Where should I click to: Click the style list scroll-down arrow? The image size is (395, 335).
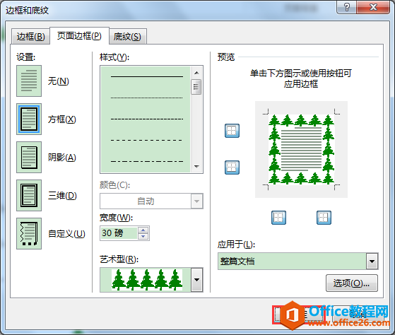[196, 167]
